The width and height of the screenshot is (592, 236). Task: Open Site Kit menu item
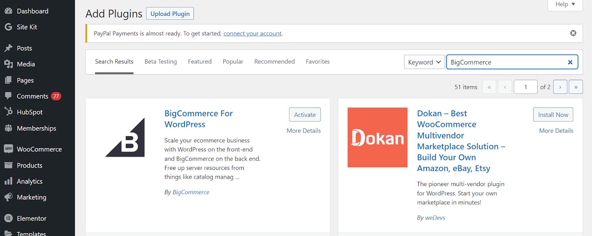point(27,27)
